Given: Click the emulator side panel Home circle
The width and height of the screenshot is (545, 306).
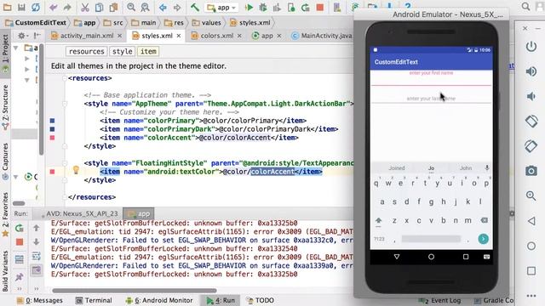Looking at the screenshot, I should (x=531, y=246).
